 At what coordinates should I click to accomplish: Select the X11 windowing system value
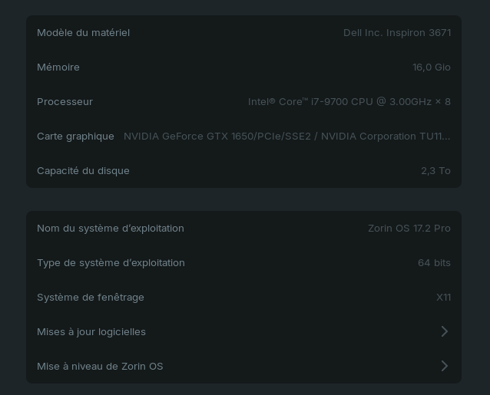(443, 297)
